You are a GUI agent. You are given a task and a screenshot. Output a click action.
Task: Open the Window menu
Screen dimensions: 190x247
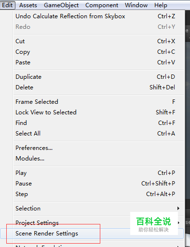tap(136, 5)
